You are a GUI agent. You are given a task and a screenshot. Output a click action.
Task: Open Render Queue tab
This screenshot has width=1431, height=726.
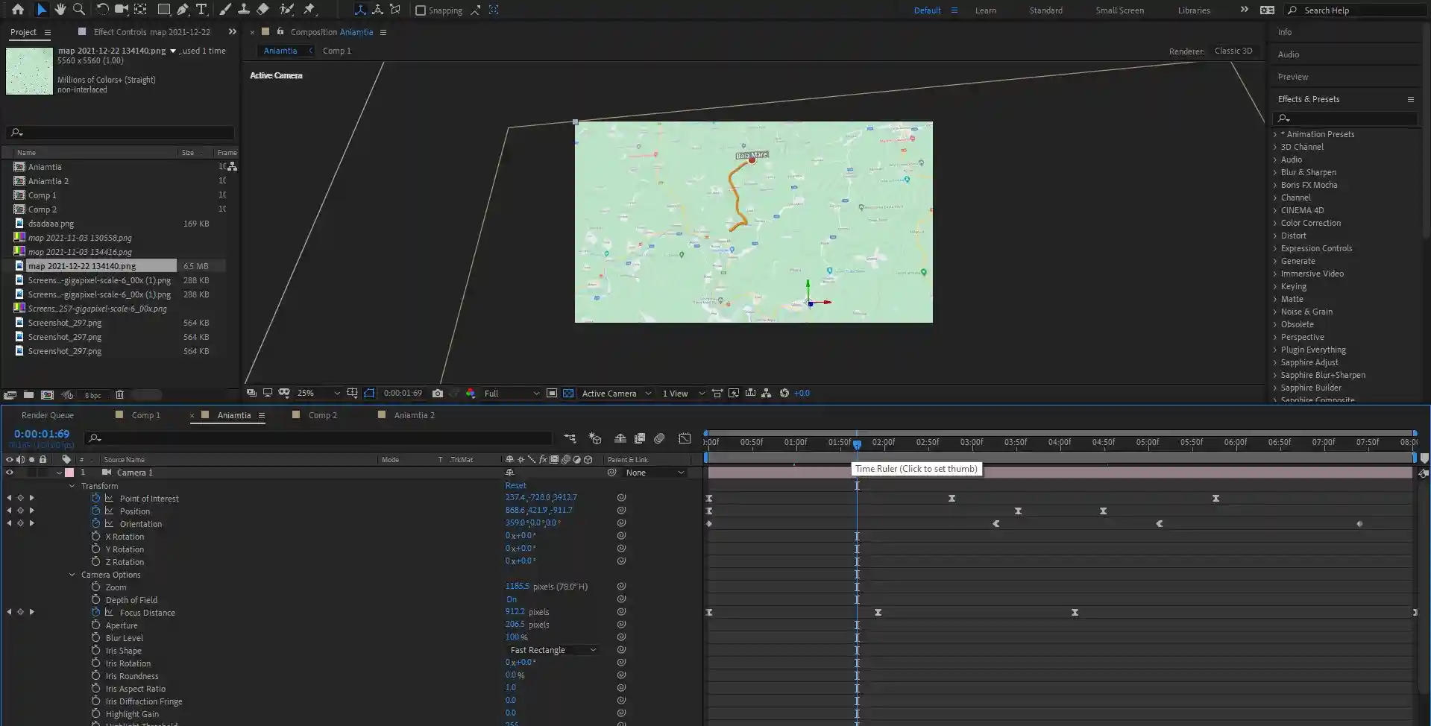pos(47,415)
